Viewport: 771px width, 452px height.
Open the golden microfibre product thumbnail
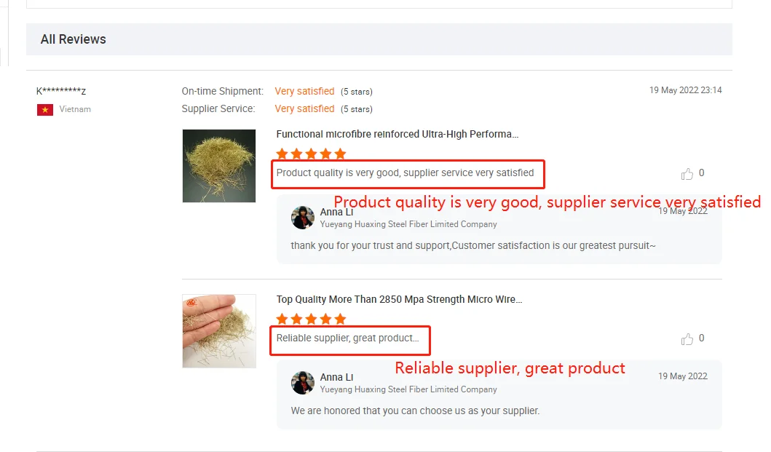click(219, 166)
